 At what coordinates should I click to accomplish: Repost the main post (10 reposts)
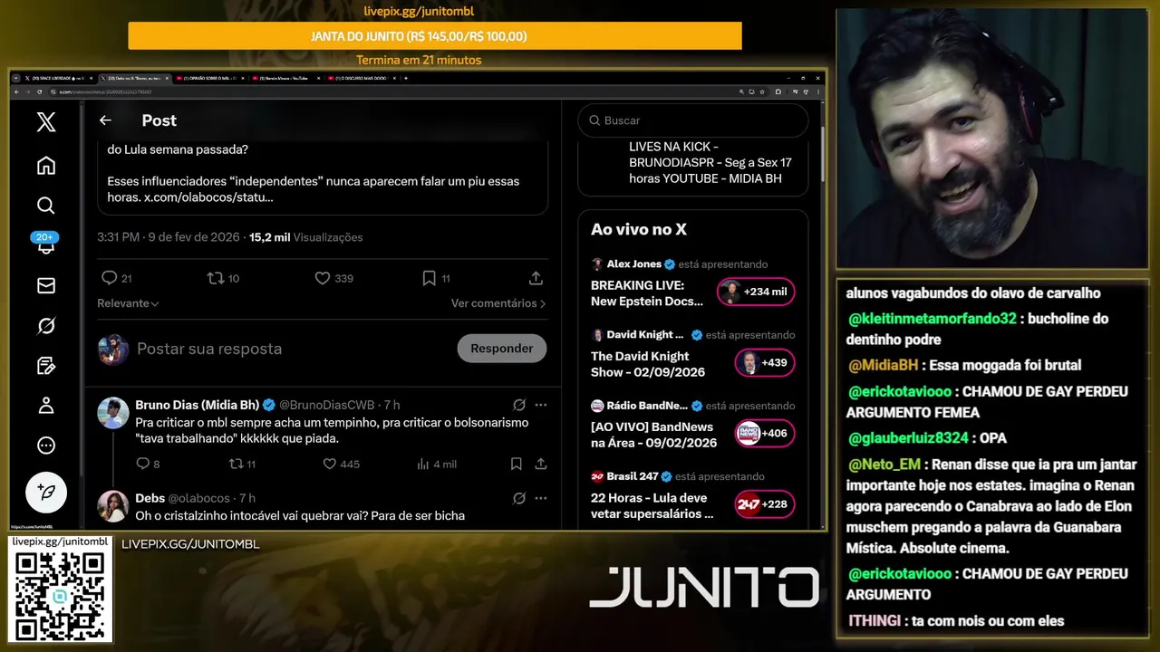(223, 278)
